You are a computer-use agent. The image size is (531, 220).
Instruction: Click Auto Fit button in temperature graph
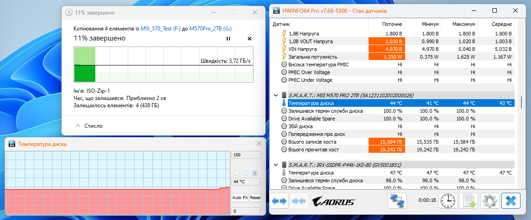240,197
